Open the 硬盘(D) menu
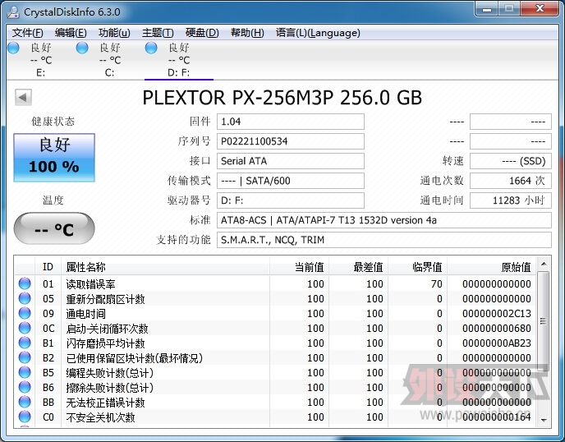Image resolution: width=565 pixels, height=442 pixels. (x=202, y=33)
